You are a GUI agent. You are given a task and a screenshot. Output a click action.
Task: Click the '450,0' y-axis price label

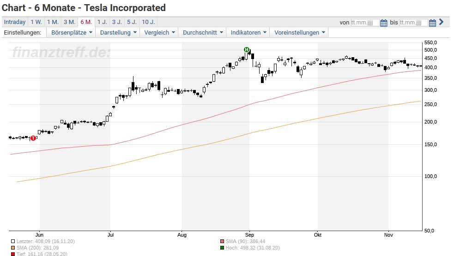(x=430, y=59)
